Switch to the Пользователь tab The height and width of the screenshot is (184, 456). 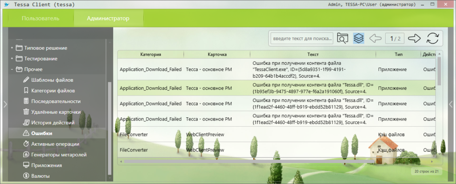[41, 19]
